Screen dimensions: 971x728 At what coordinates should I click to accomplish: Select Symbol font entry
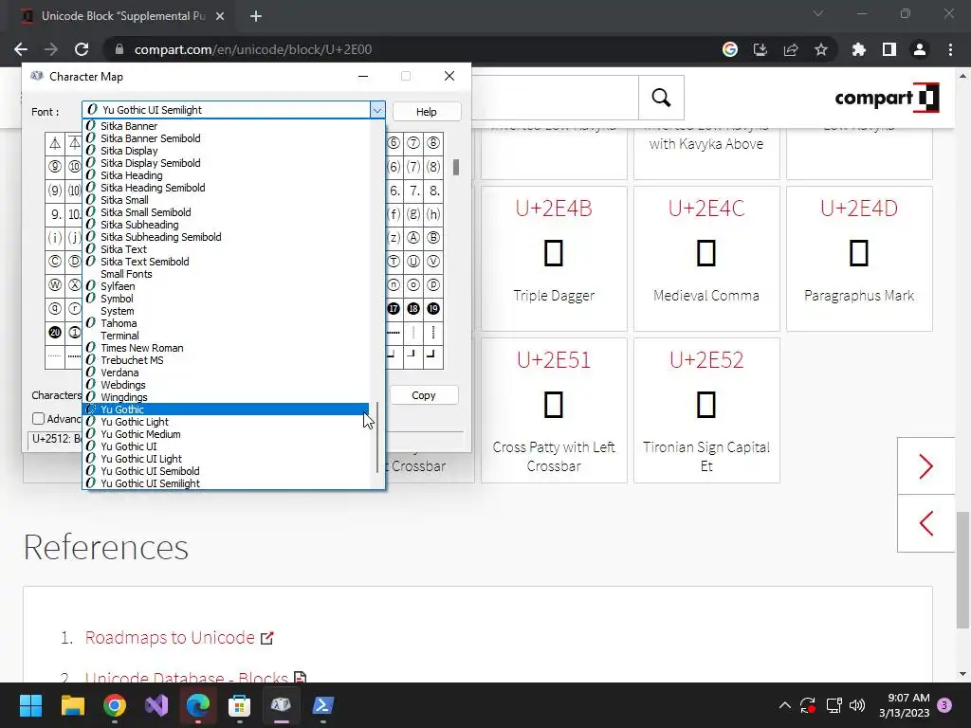click(226, 299)
